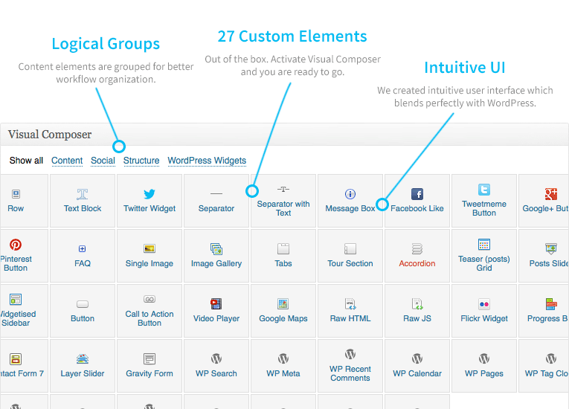Click the Tweetmeme Button icon
The image size is (569, 409).
(x=484, y=190)
